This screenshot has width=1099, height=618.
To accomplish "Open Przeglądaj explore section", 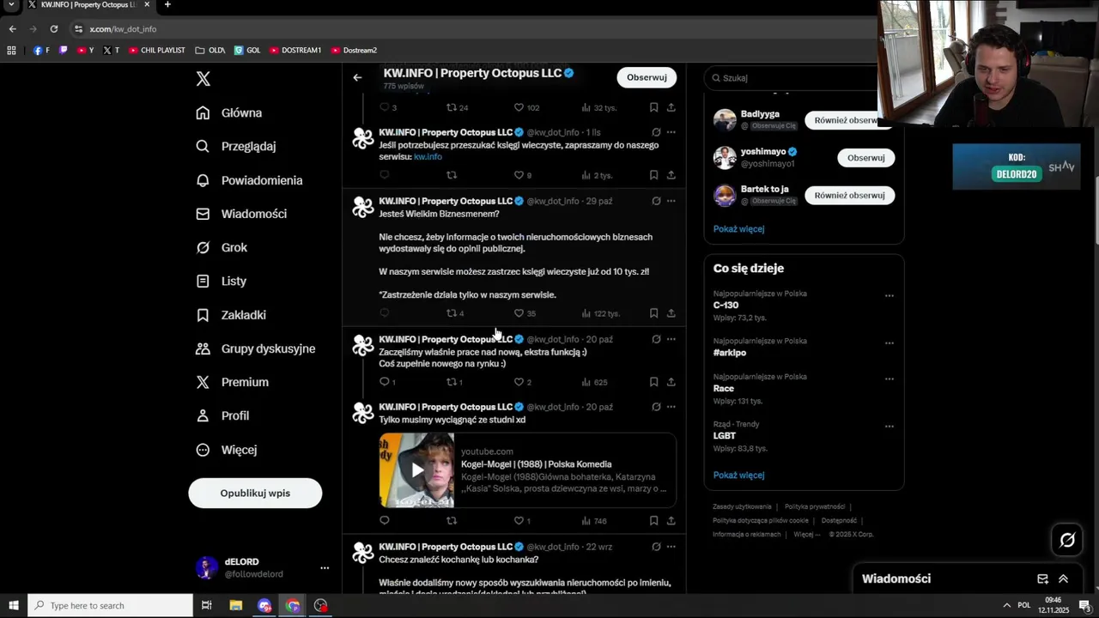I will point(236,146).
